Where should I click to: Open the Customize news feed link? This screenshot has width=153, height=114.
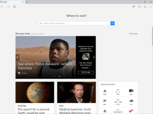[133, 33]
